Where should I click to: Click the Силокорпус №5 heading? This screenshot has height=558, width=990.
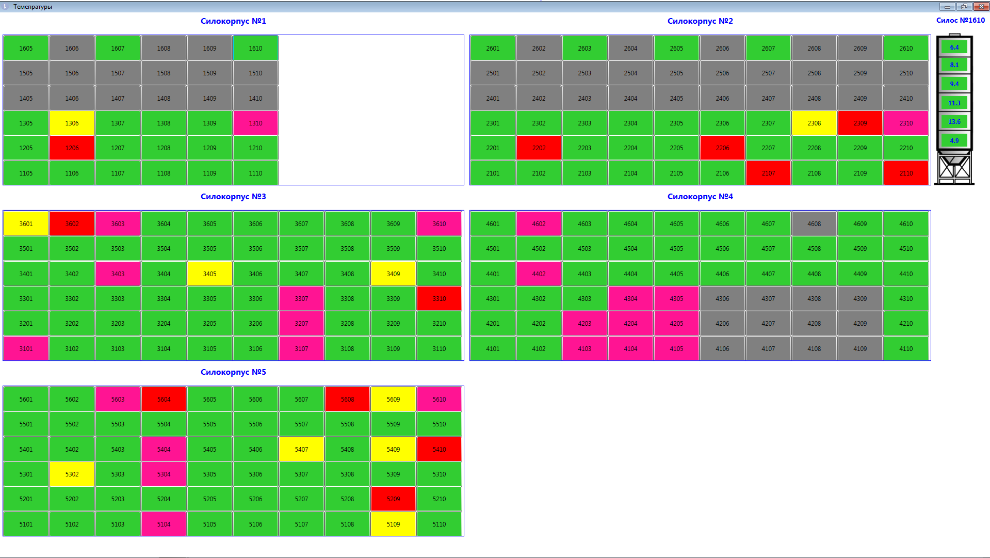(x=233, y=372)
